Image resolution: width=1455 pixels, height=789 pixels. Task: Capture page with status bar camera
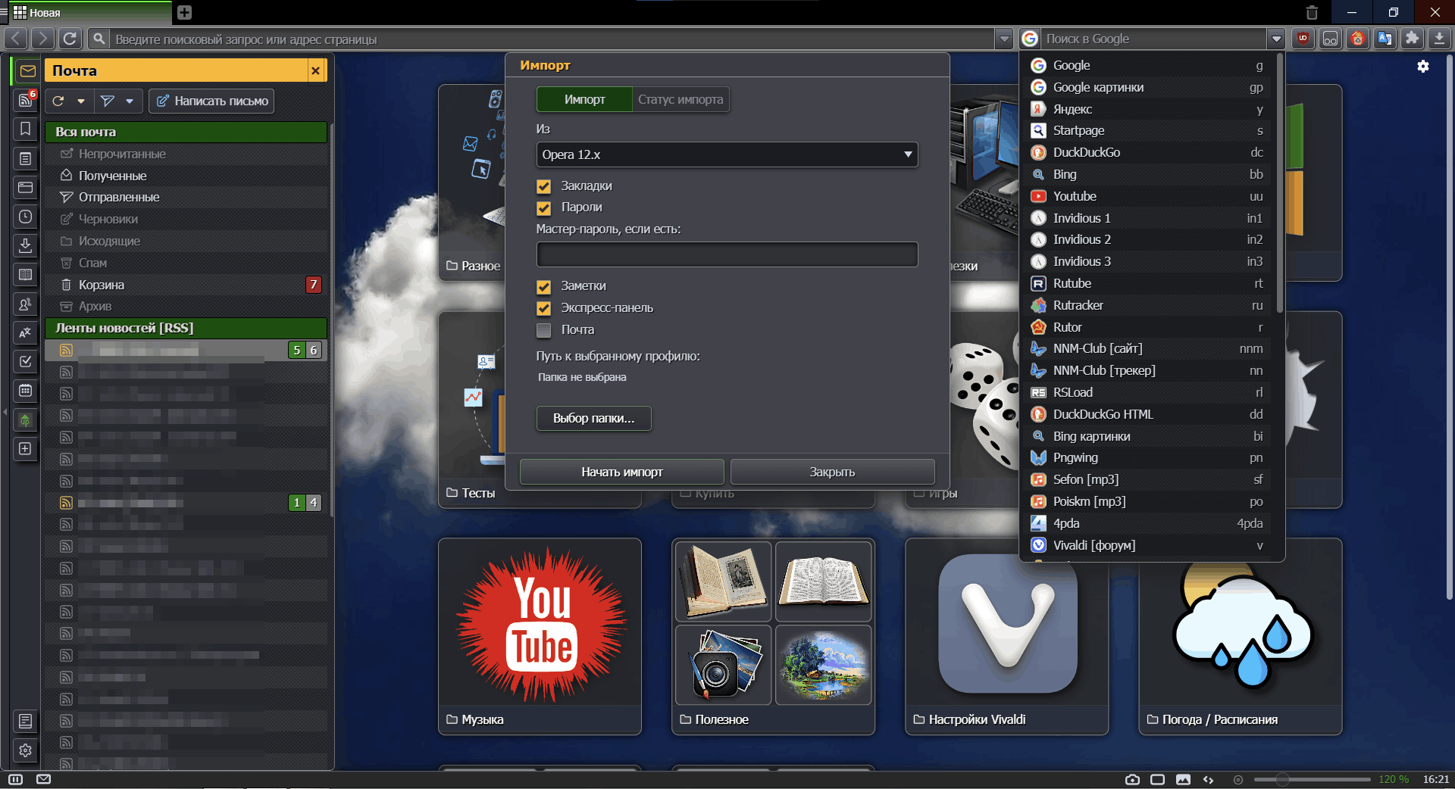1132,779
